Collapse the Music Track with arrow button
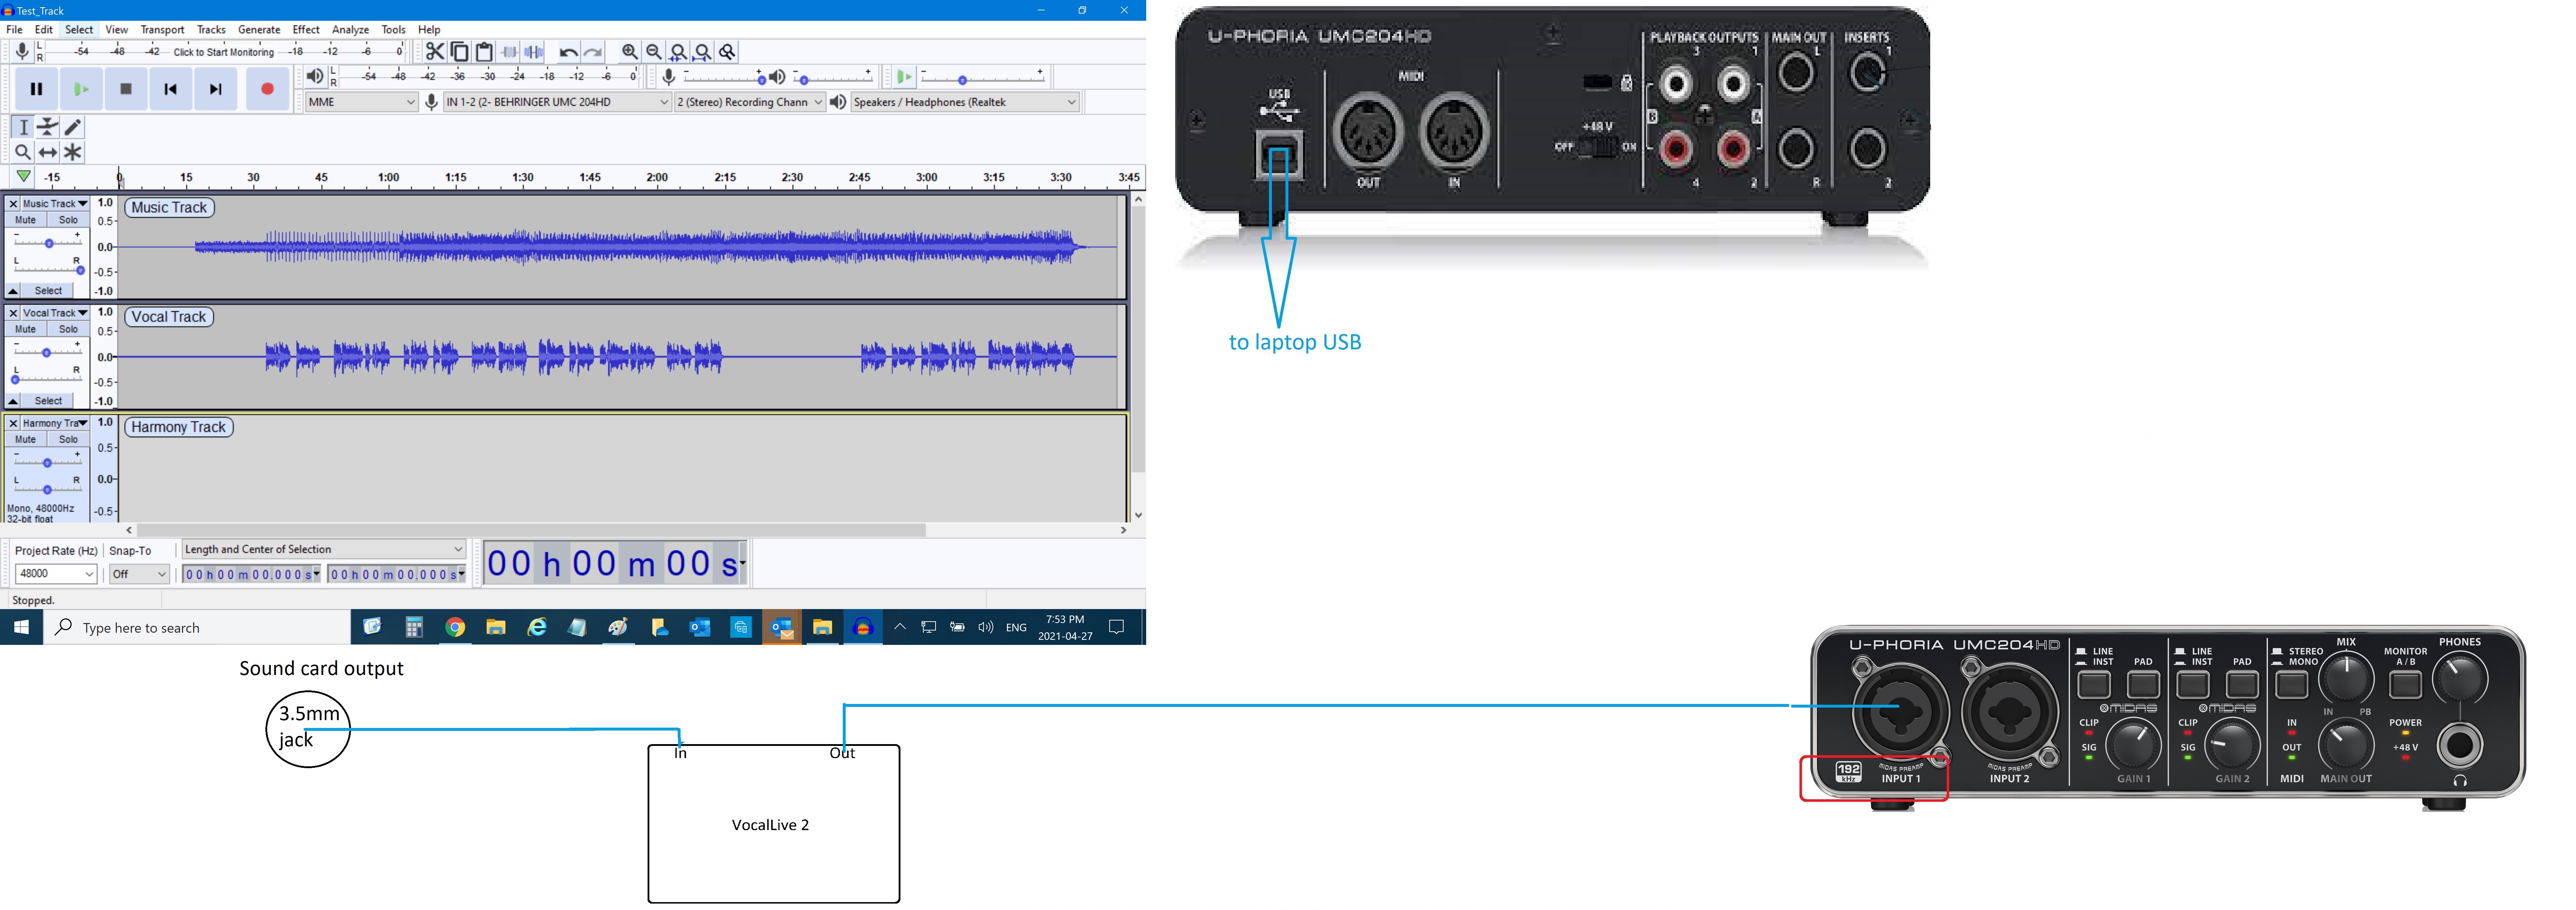The image size is (2576, 910). 13,291
